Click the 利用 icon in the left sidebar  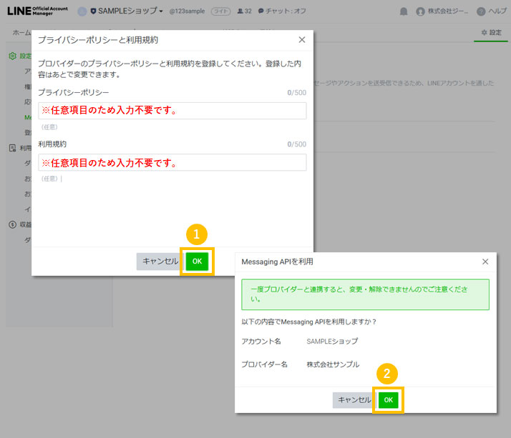click(13, 148)
